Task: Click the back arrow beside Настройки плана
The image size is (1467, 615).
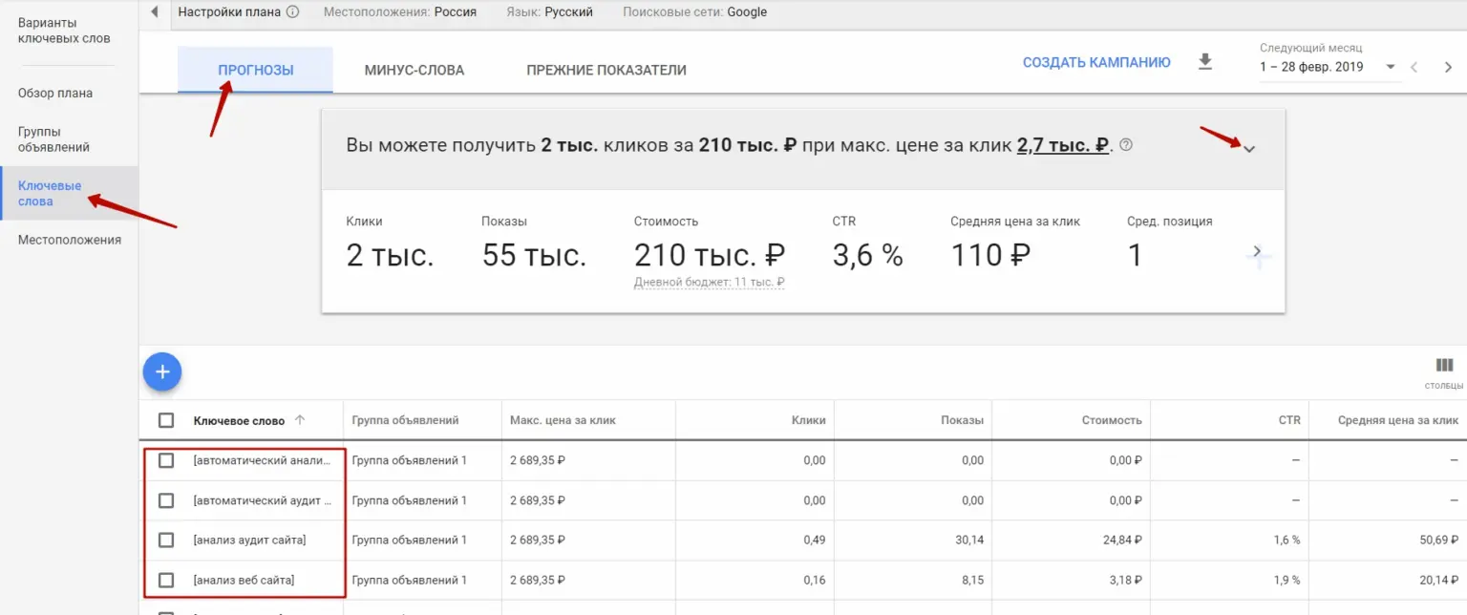Action: tap(155, 11)
